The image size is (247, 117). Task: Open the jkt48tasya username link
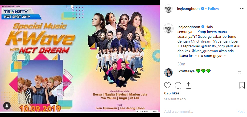pyautogui.click(x=186, y=71)
